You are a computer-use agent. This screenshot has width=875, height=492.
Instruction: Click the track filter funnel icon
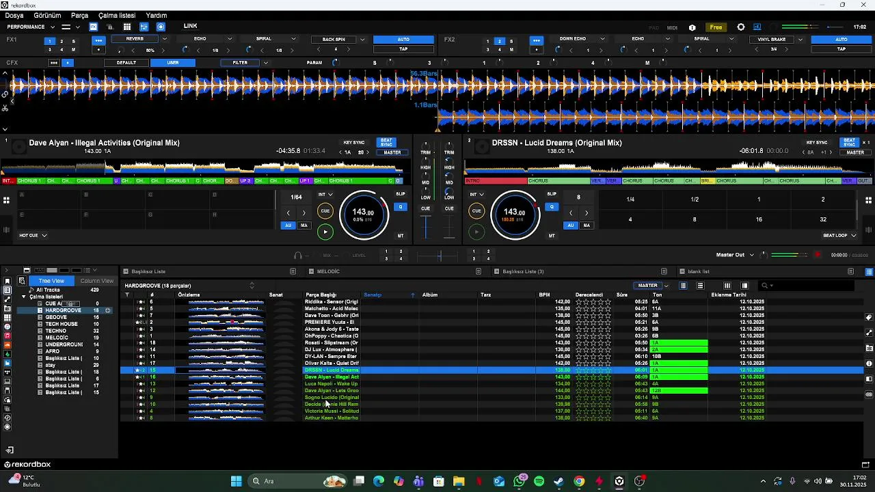pyautogui.click(x=127, y=295)
